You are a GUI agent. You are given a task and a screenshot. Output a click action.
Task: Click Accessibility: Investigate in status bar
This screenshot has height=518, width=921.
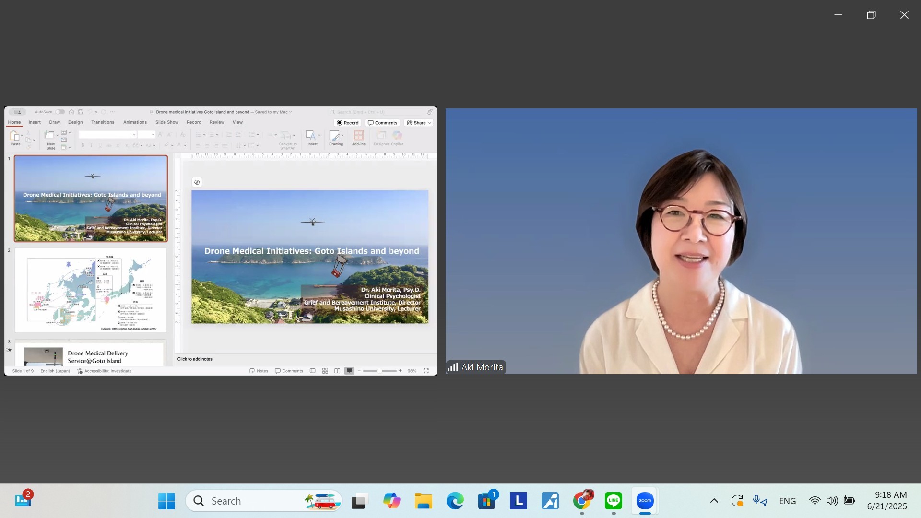(105, 371)
